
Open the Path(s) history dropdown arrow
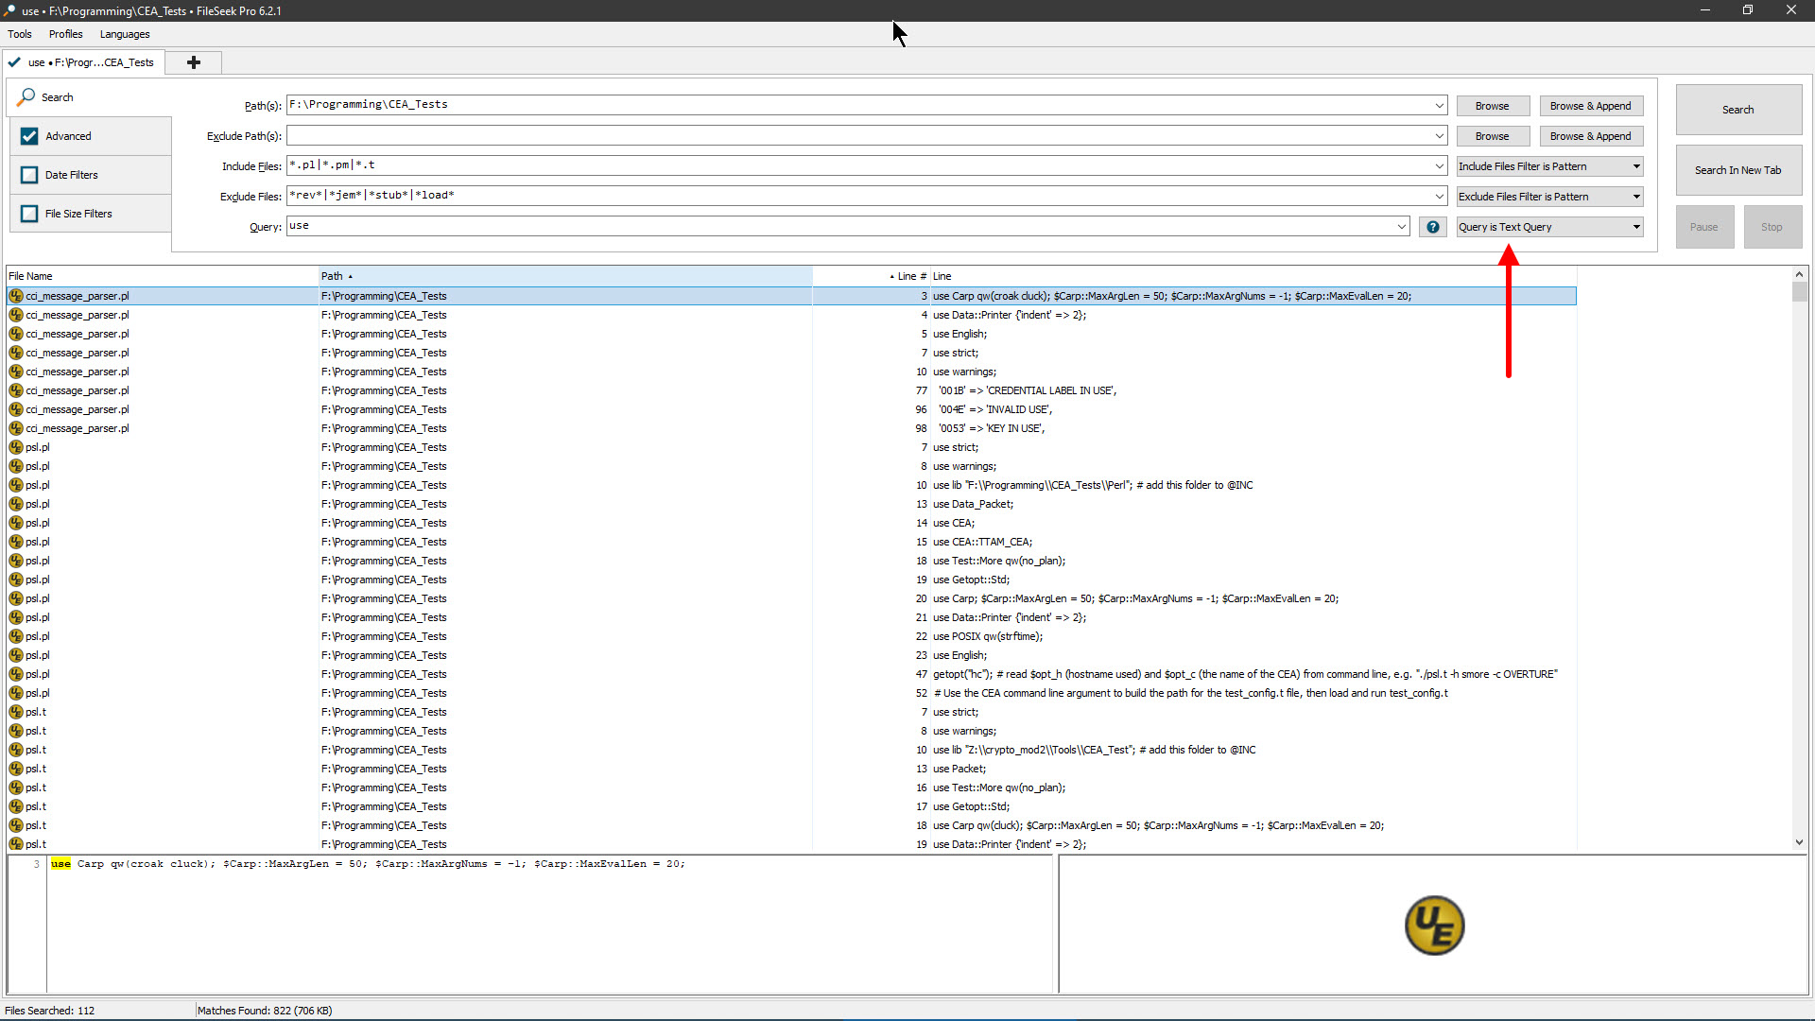(x=1439, y=106)
